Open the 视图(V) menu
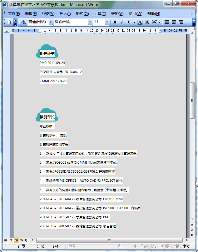Screen dimensions: 198x252 [x=48, y=14]
